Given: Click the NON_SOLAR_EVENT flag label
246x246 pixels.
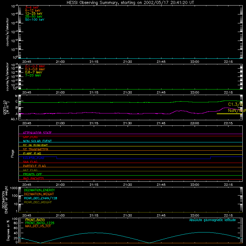Looking at the screenshot, I should coord(37,141).
